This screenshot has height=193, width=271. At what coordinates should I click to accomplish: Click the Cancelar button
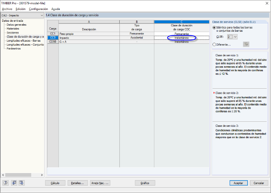tap(259, 183)
